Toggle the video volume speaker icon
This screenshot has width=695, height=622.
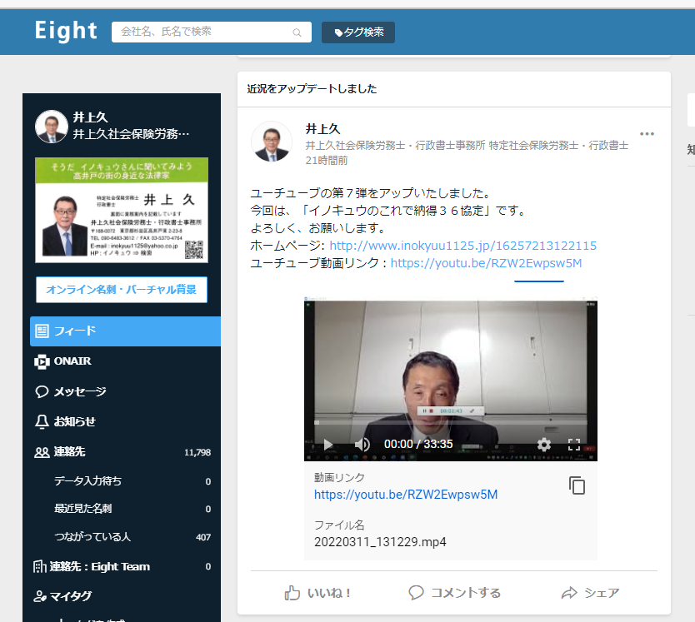click(x=362, y=445)
